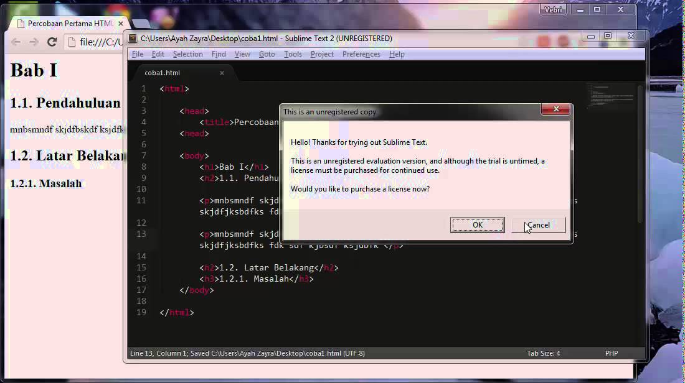
Task: Open the Edit menu in Sublime Text
Action: [158, 54]
